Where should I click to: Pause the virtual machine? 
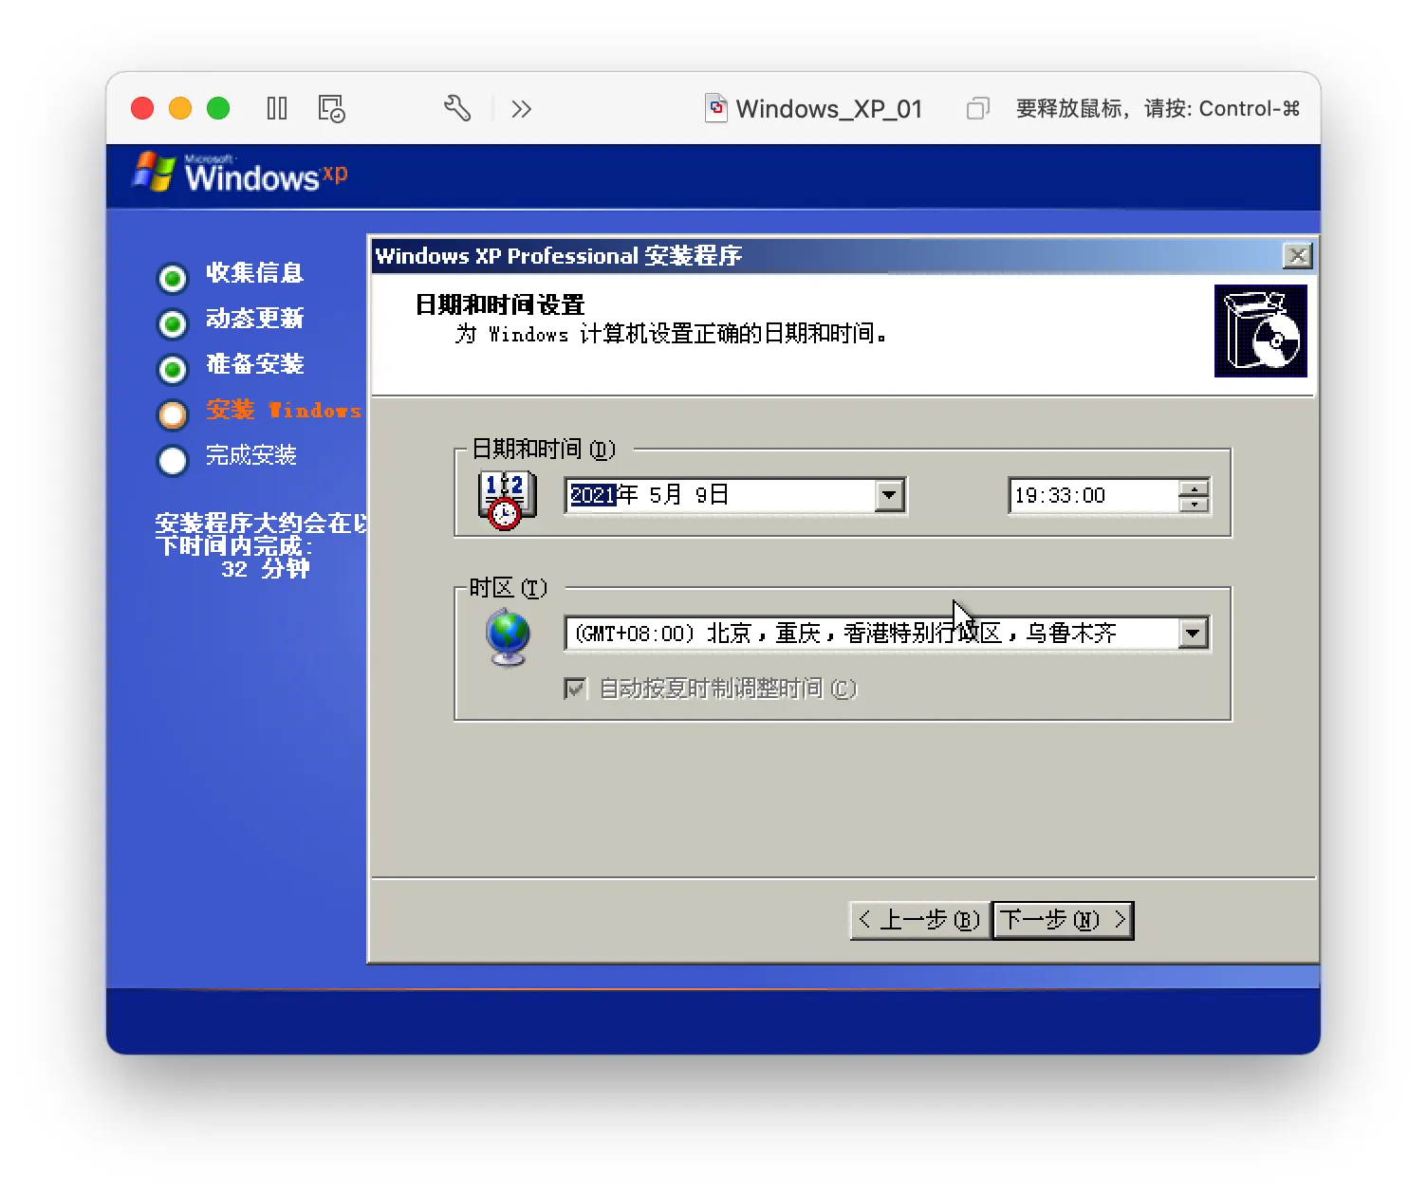coord(277,108)
